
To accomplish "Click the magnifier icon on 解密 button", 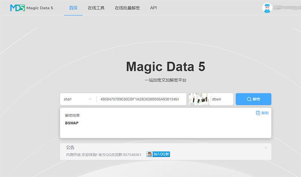I will [249, 99].
